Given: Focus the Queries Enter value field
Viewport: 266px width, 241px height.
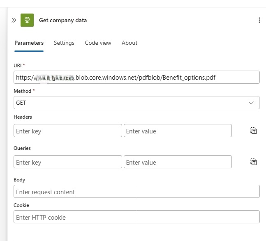Looking at the screenshot, I should 178,162.
